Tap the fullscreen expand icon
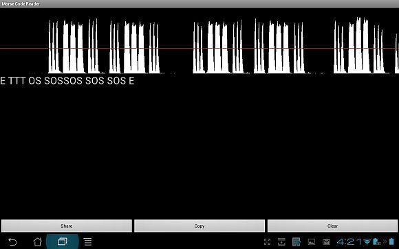The height and width of the screenshot is (249, 399). tap(267, 241)
